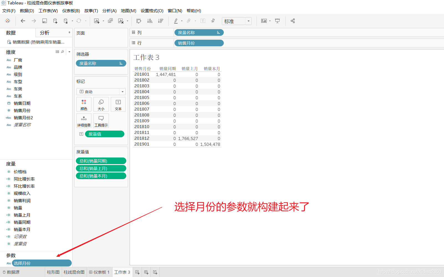
Task: Click the highlight pen icon
Action: click(x=176, y=21)
